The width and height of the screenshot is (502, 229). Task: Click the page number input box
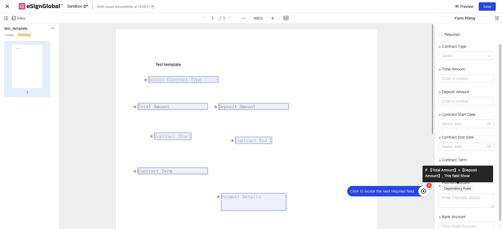[x=213, y=18]
